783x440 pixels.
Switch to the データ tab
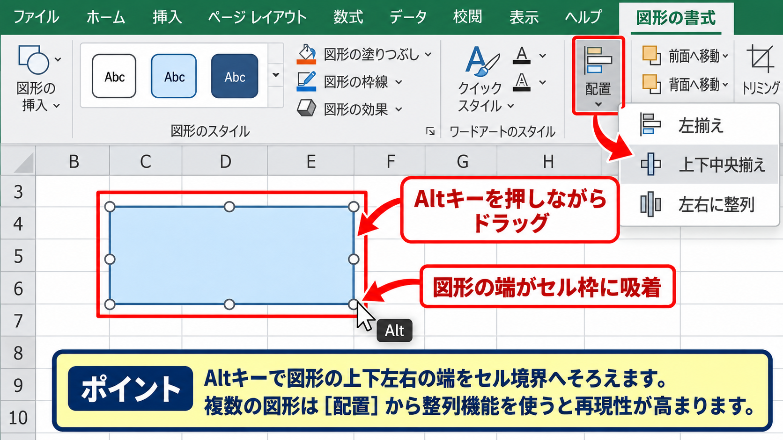click(408, 17)
